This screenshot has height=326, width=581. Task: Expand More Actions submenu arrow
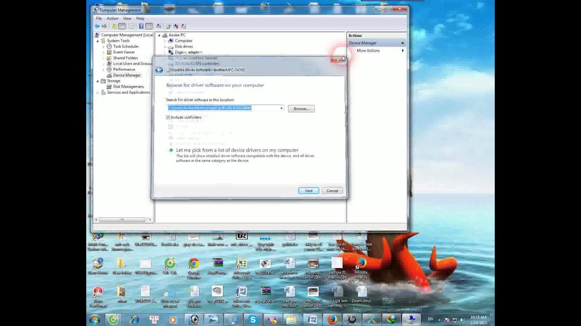[403, 51]
